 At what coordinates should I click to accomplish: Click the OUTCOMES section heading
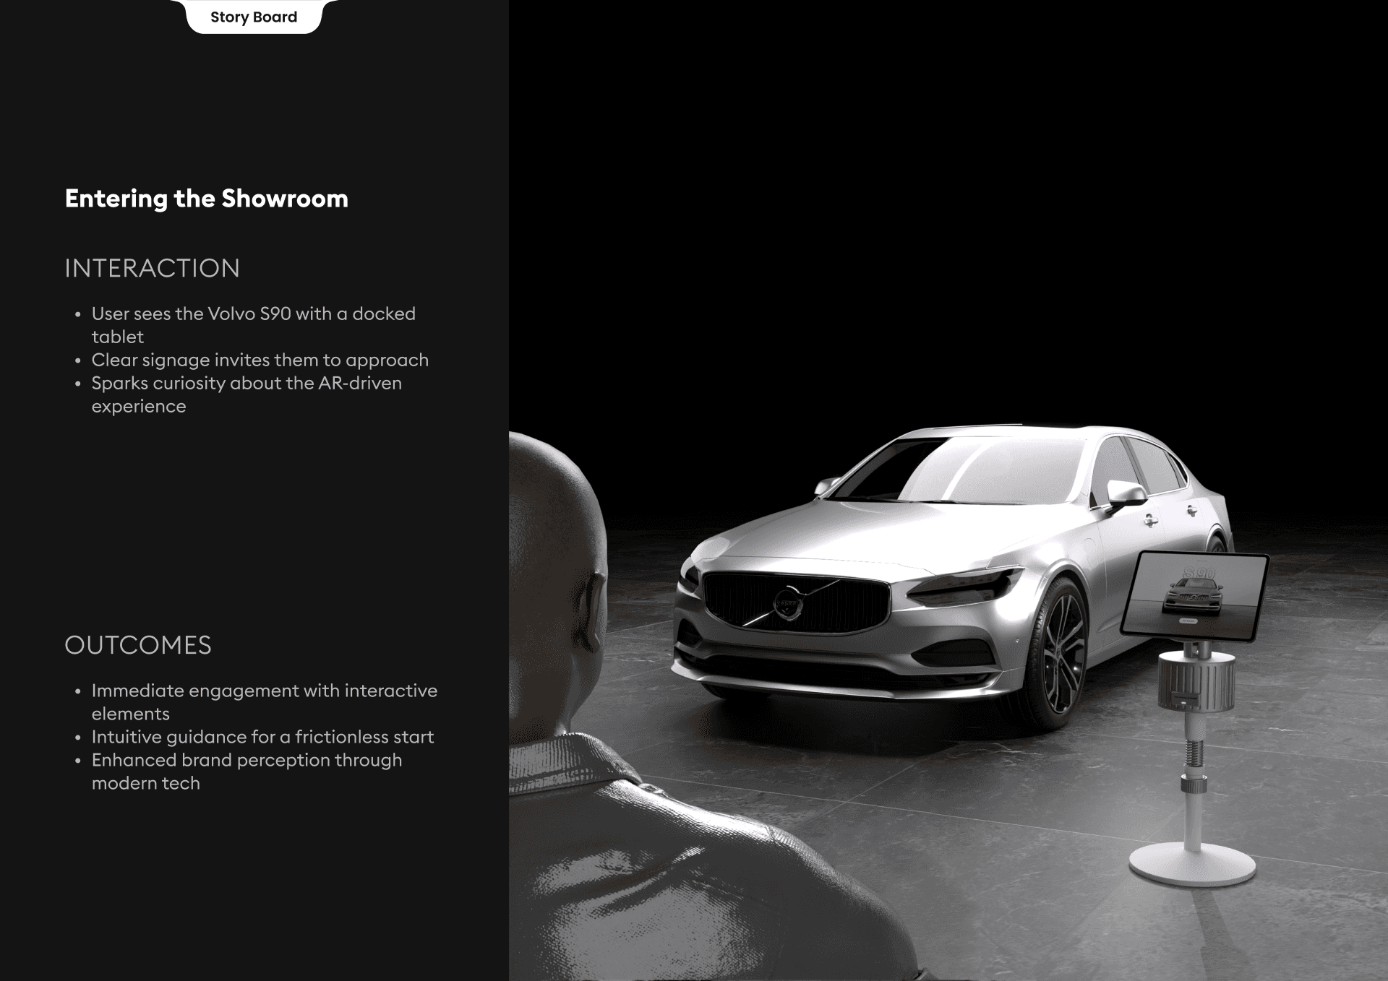tap(138, 645)
